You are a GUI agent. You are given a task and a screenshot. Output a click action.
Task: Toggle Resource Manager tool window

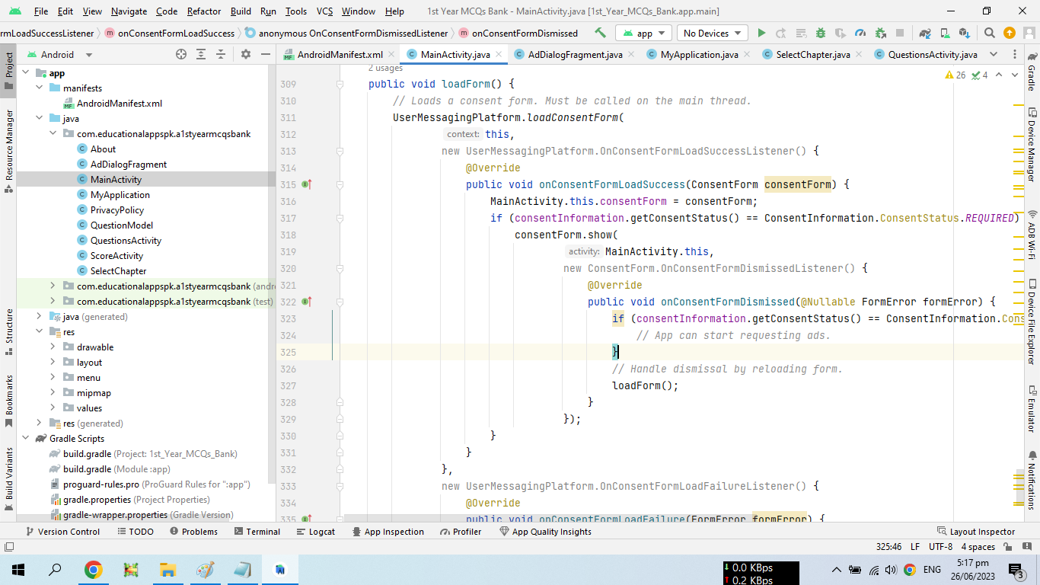pyautogui.click(x=8, y=151)
